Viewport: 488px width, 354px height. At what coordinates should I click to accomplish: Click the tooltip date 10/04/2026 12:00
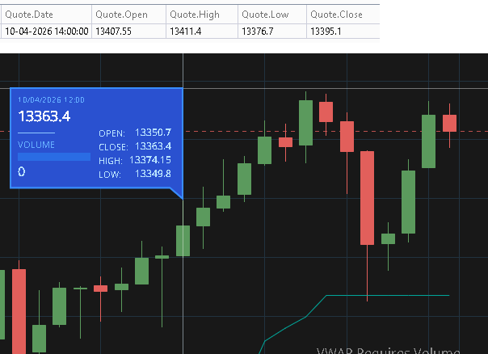coord(51,100)
